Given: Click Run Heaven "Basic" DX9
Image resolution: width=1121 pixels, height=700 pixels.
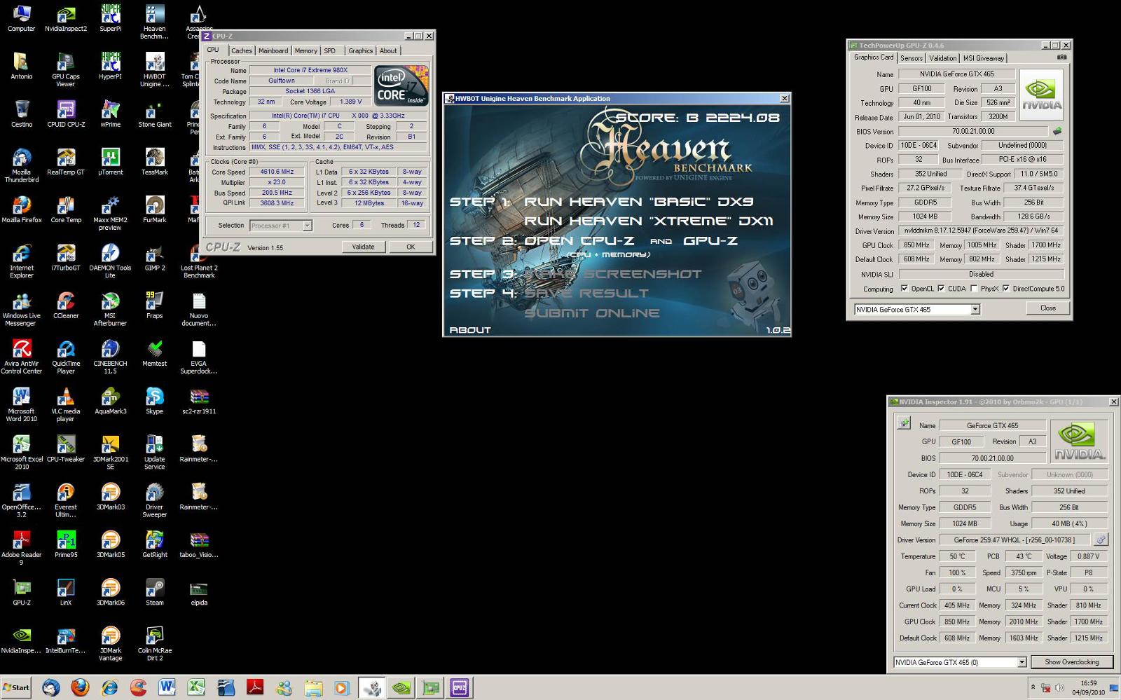Looking at the screenshot, I should [638, 202].
